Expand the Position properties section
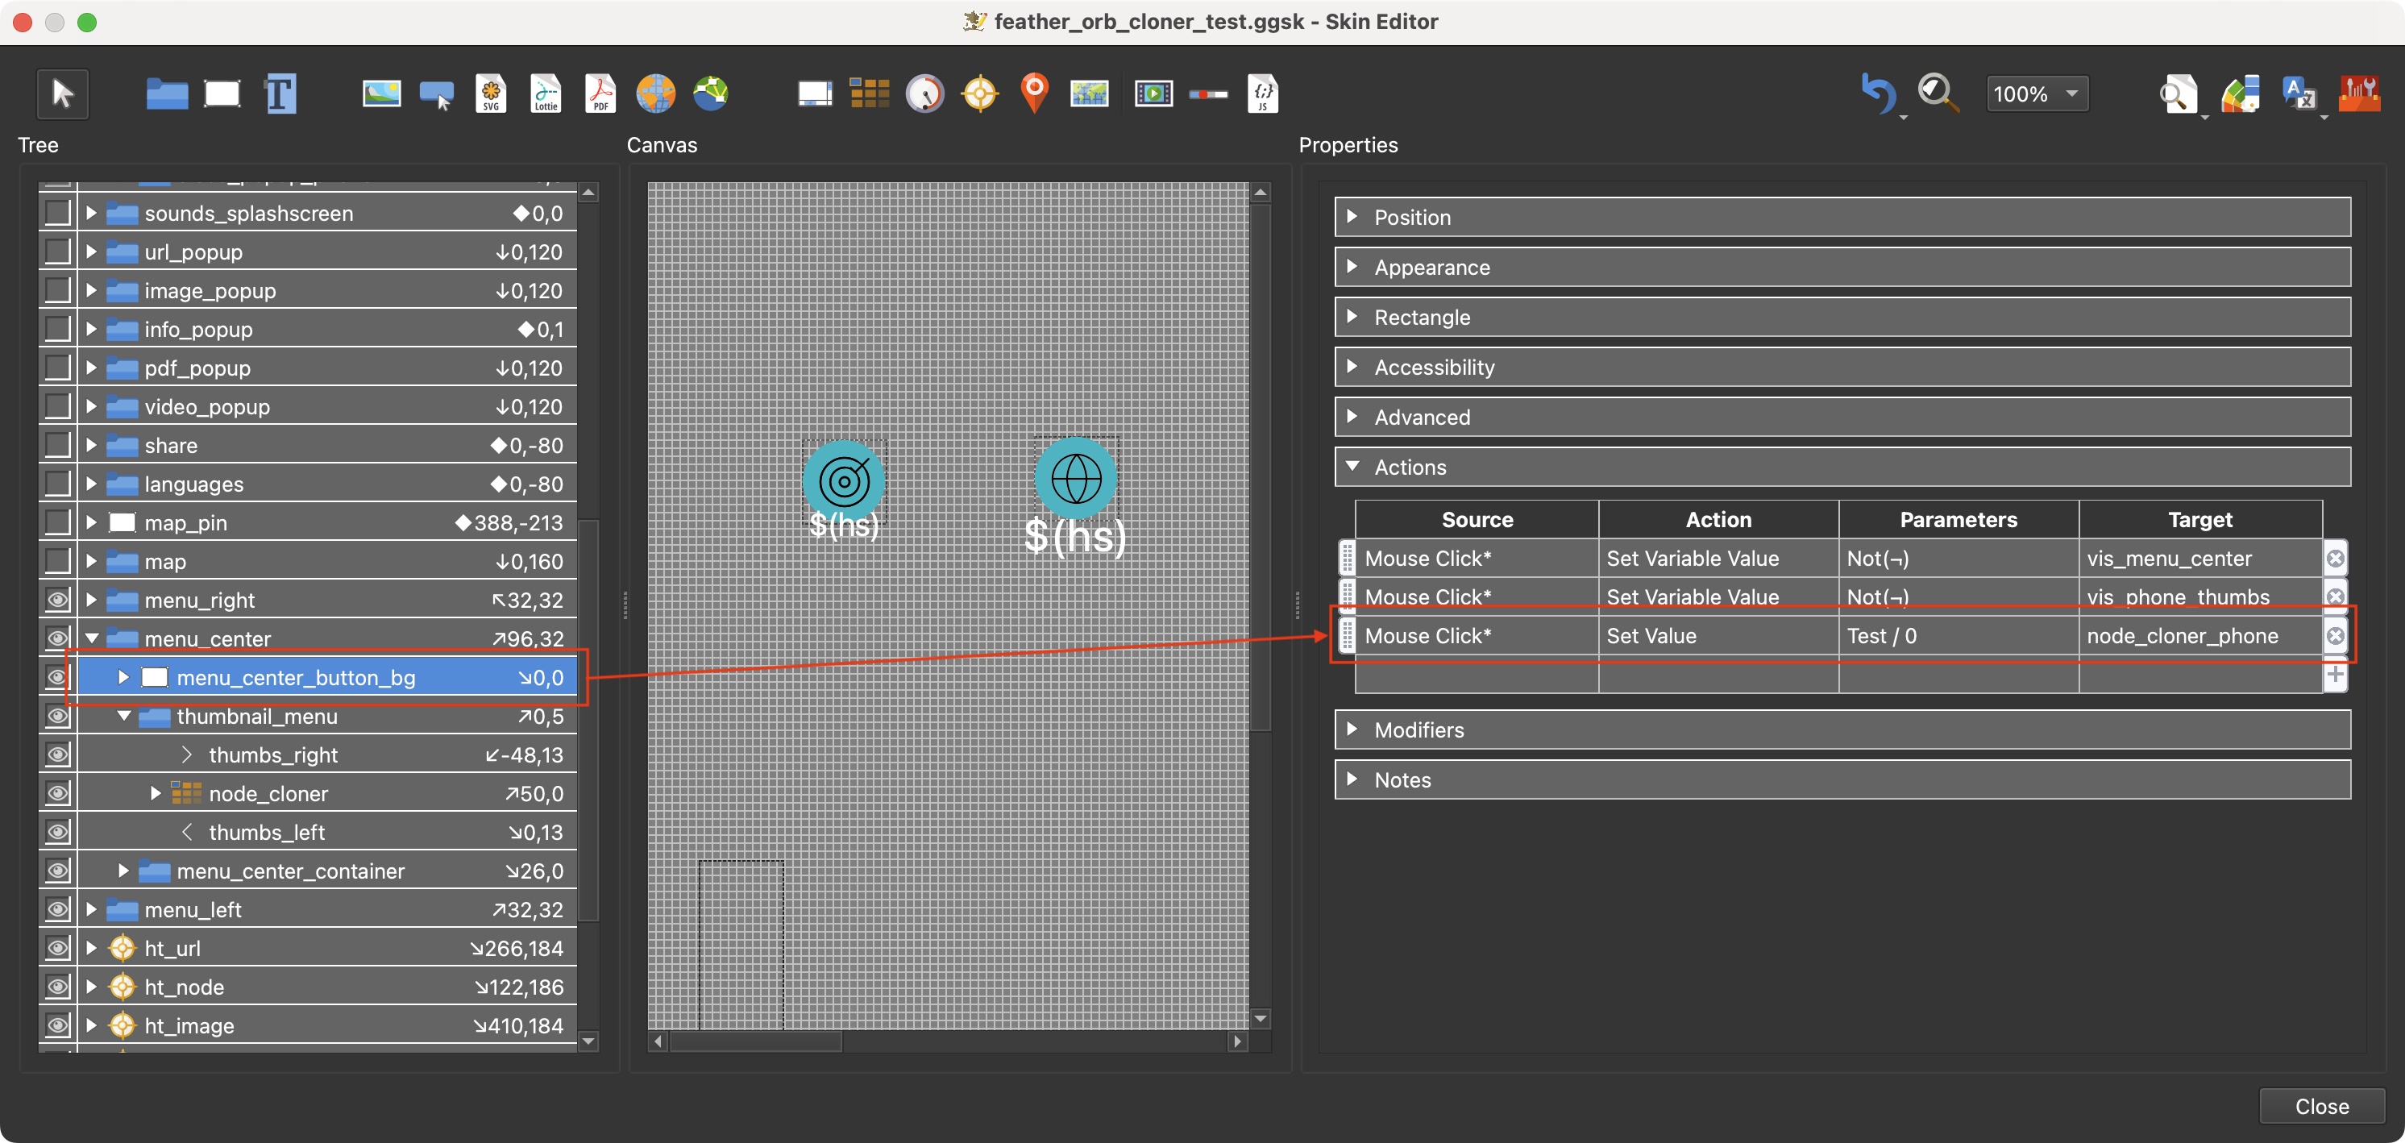This screenshot has width=2405, height=1143. pos(1842,217)
